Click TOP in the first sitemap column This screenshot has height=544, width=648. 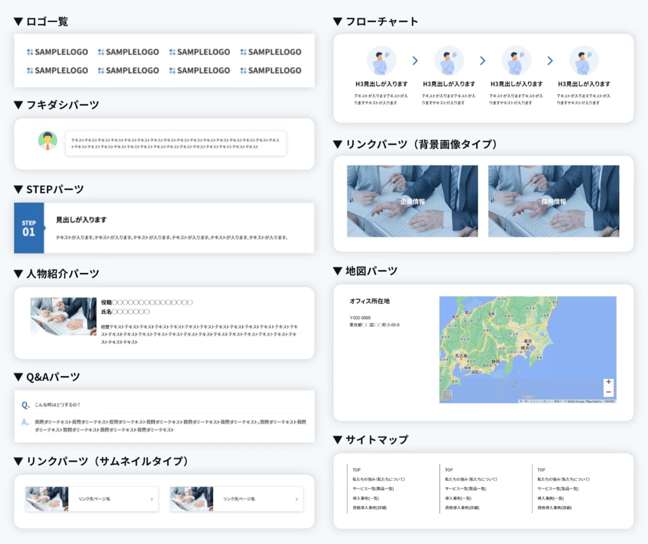coord(357,469)
